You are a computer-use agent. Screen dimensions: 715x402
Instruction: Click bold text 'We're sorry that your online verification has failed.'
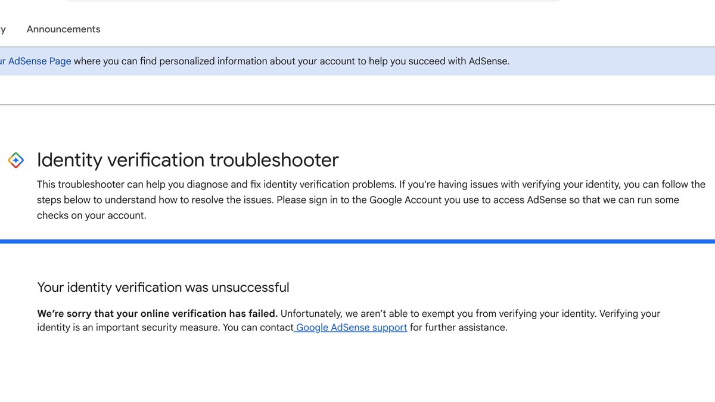click(157, 313)
